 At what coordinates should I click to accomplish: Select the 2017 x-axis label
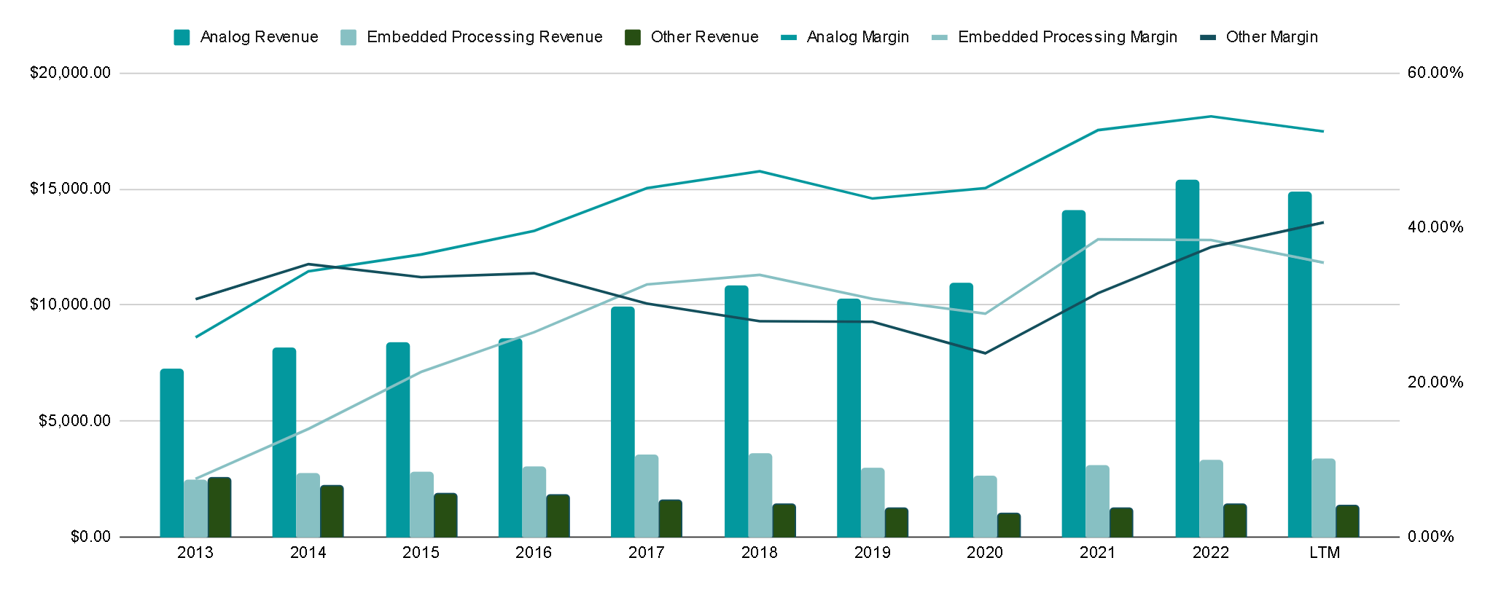point(647,553)
